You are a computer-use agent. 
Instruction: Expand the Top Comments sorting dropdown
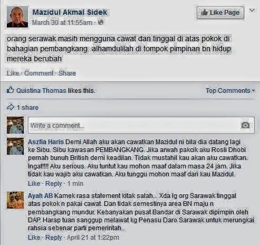[x=230, y=90]
